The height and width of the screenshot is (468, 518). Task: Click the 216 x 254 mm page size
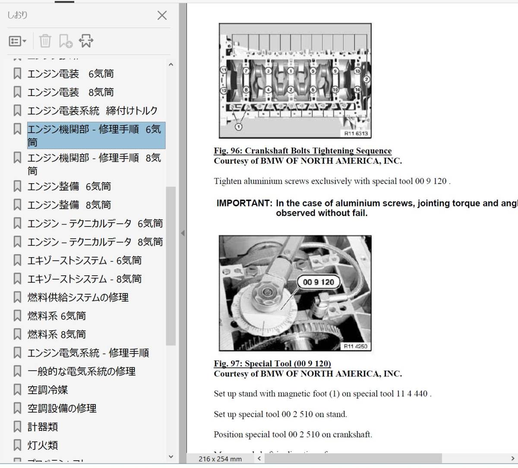pyautogui.click(x=220, y=459)
